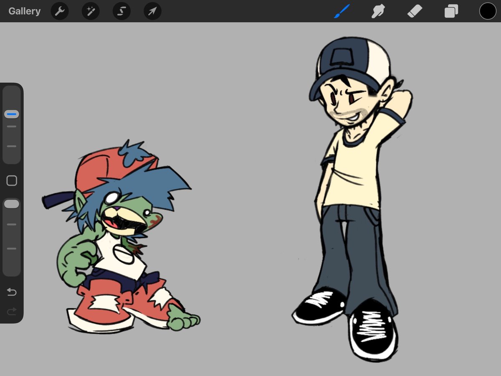501x376 pixels.
Task: Open the Actions menu with the wrench icon
Action: (x=59, y=11)
